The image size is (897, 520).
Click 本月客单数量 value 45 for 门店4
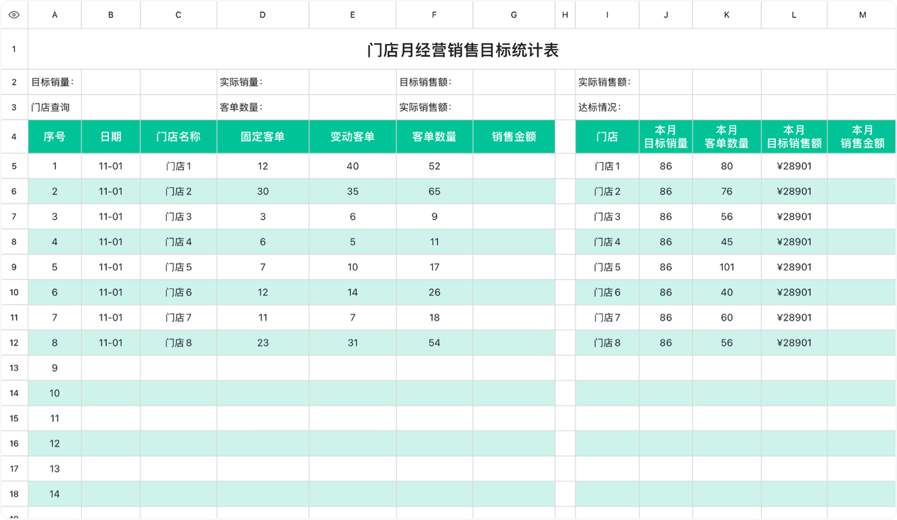point(726,241)
